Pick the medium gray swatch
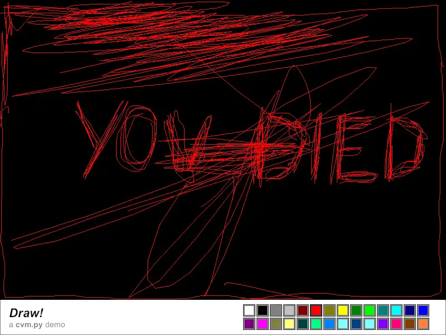This screenshot has height=335, width=446. (276, 310)
